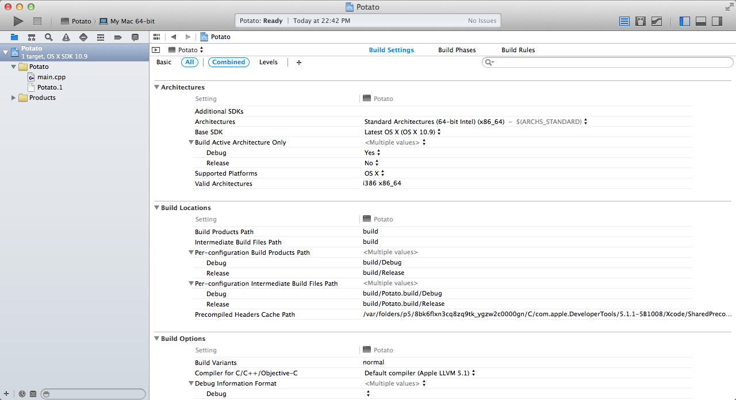Collapse the Potato group folder
Image resolution: width=736 pixels, height=400 pixels.
[x=14, y=67]
